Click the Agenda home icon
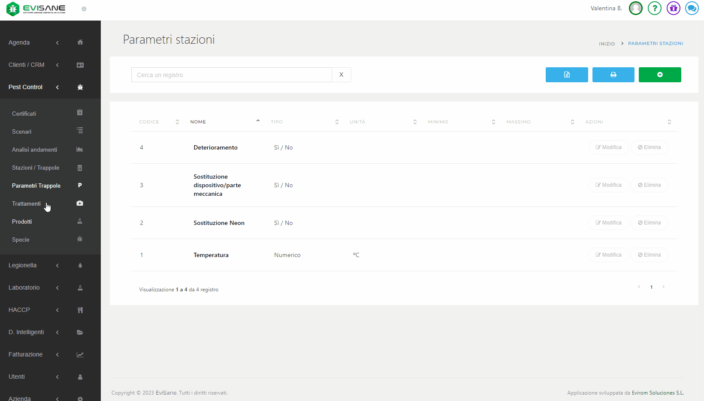This screenshot has height=401, width=704. coord(80,42)
